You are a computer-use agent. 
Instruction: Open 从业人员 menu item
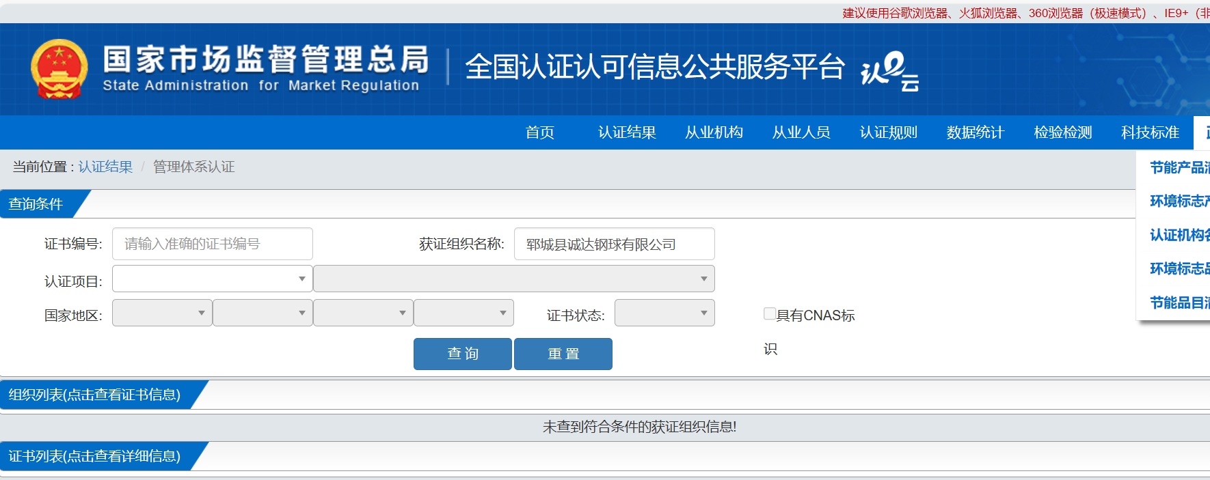(801, 132)
